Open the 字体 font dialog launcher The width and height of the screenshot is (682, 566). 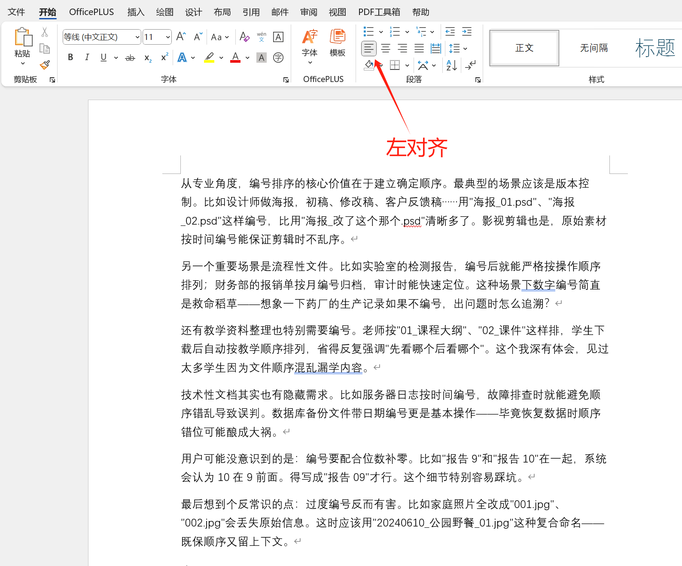[x=286, y=80]
